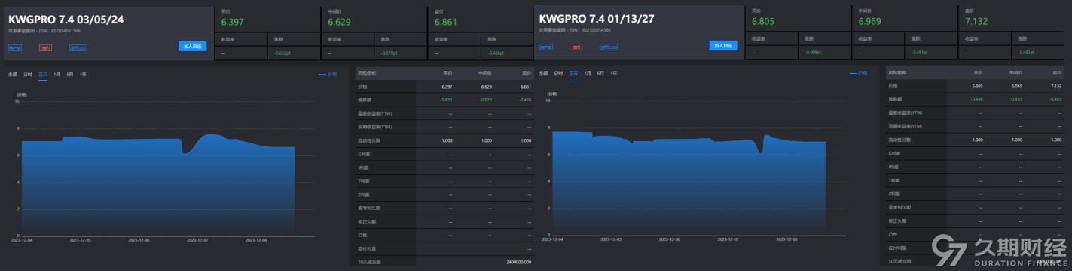Select 分时 range tab on 03/05/24 chart
This screenshot has height=271, width=1072.
click(28, 74)
